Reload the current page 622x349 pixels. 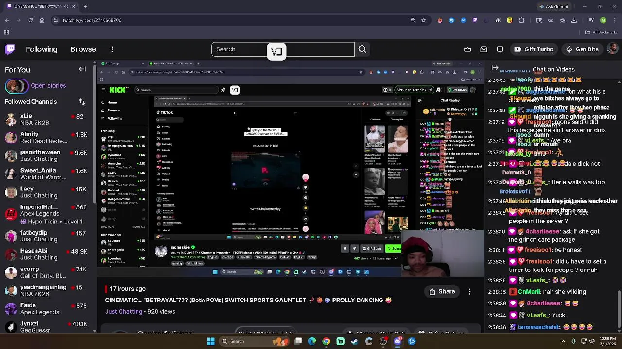(30, 20)
